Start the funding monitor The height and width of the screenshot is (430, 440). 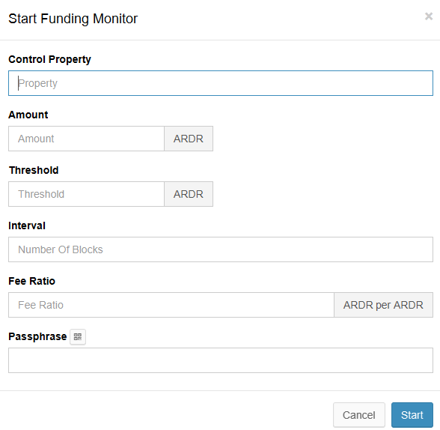click(x=412, y=415)
